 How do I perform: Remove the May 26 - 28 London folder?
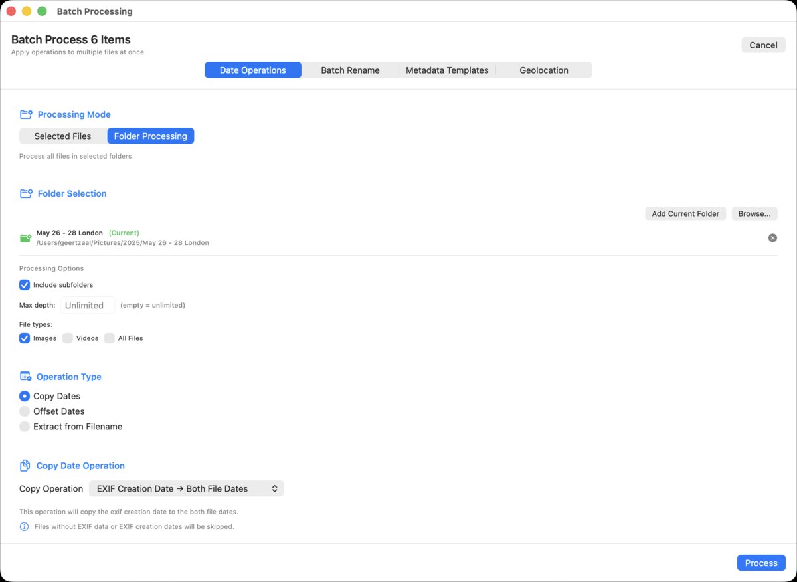pos(772,238)
